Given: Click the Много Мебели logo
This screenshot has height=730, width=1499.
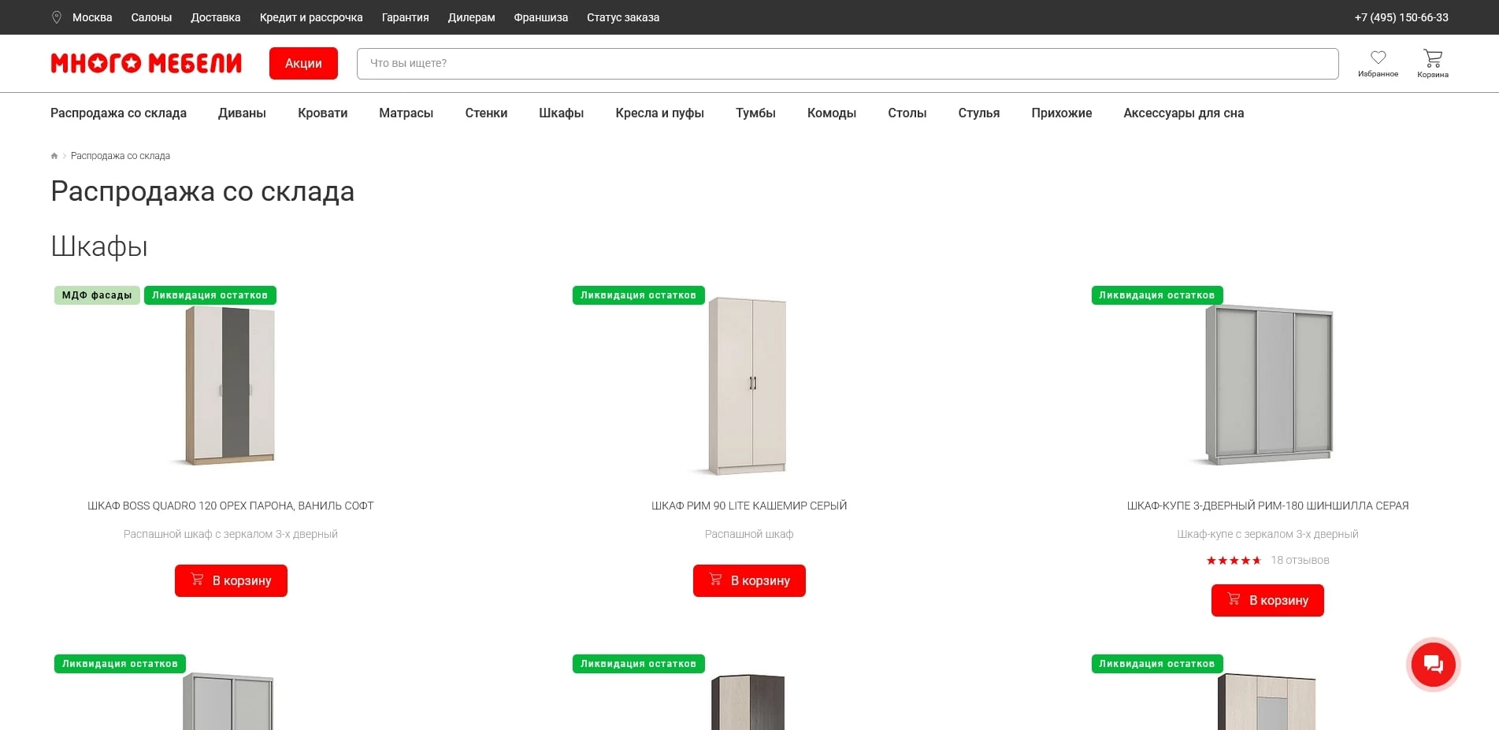Looking at the screenshot, I should 147,63.
